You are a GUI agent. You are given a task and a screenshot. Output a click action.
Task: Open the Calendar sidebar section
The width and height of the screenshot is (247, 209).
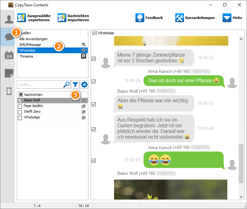9,55
